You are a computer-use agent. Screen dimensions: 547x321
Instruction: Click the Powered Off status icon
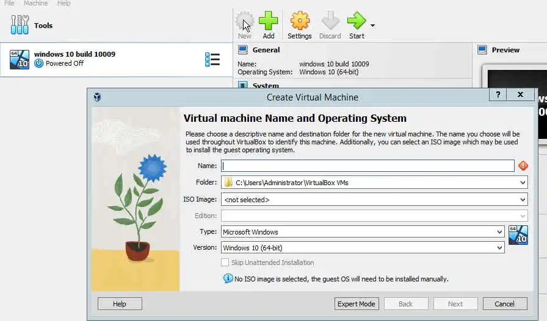[x=38, y=63]
